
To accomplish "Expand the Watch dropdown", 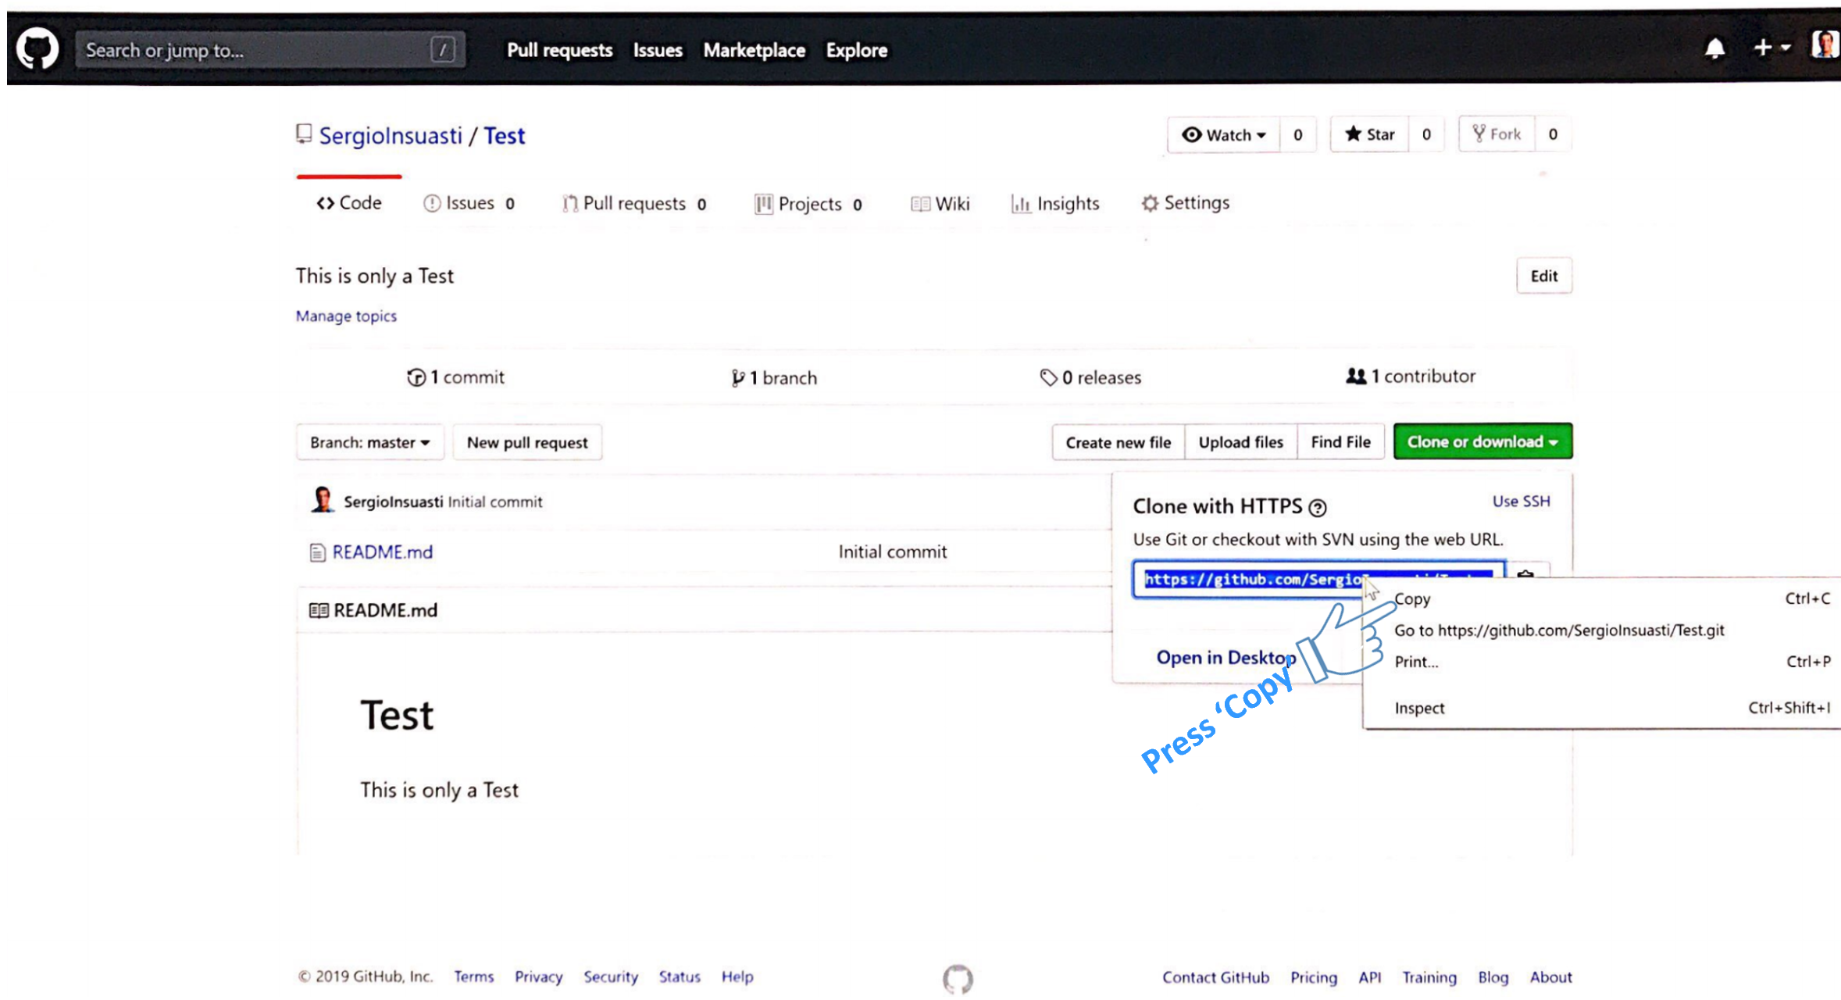I will [1224, 134].
